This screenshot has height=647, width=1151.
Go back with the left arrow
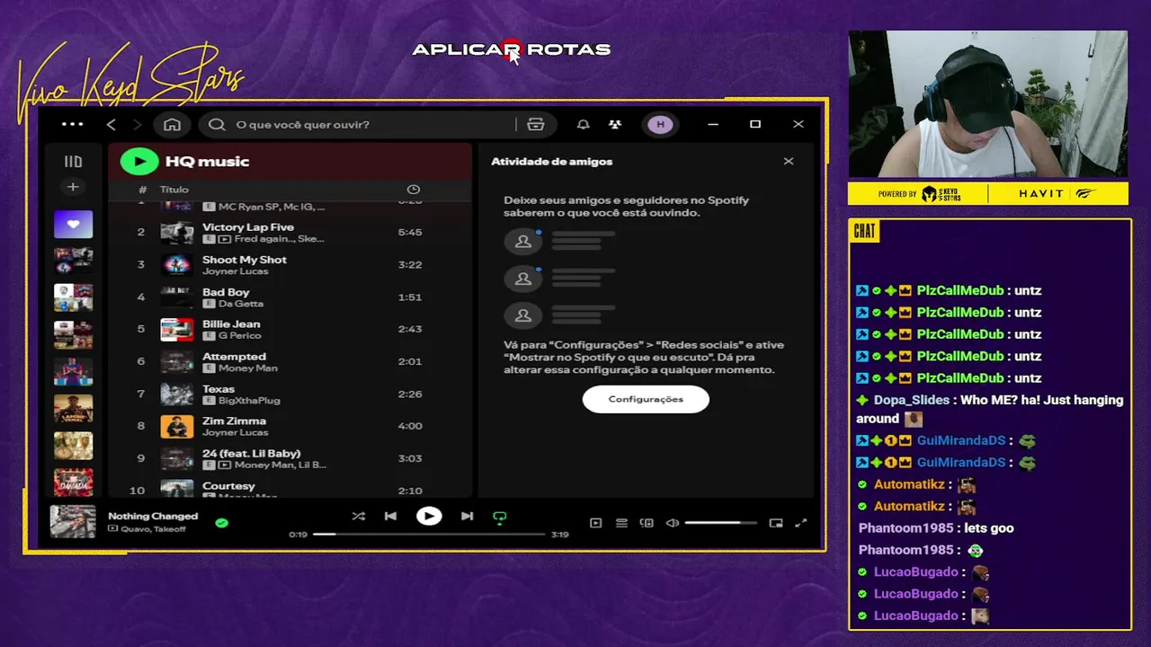[112, 124]
